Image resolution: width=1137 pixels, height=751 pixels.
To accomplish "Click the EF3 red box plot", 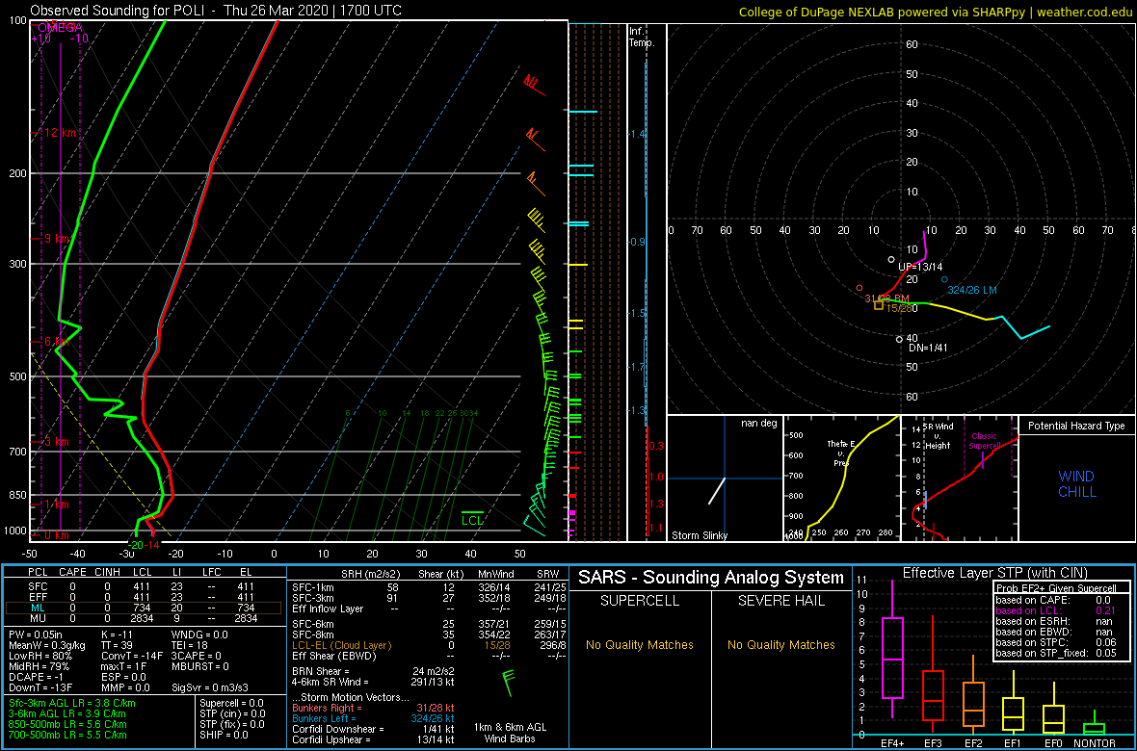I will click(934, 674).
